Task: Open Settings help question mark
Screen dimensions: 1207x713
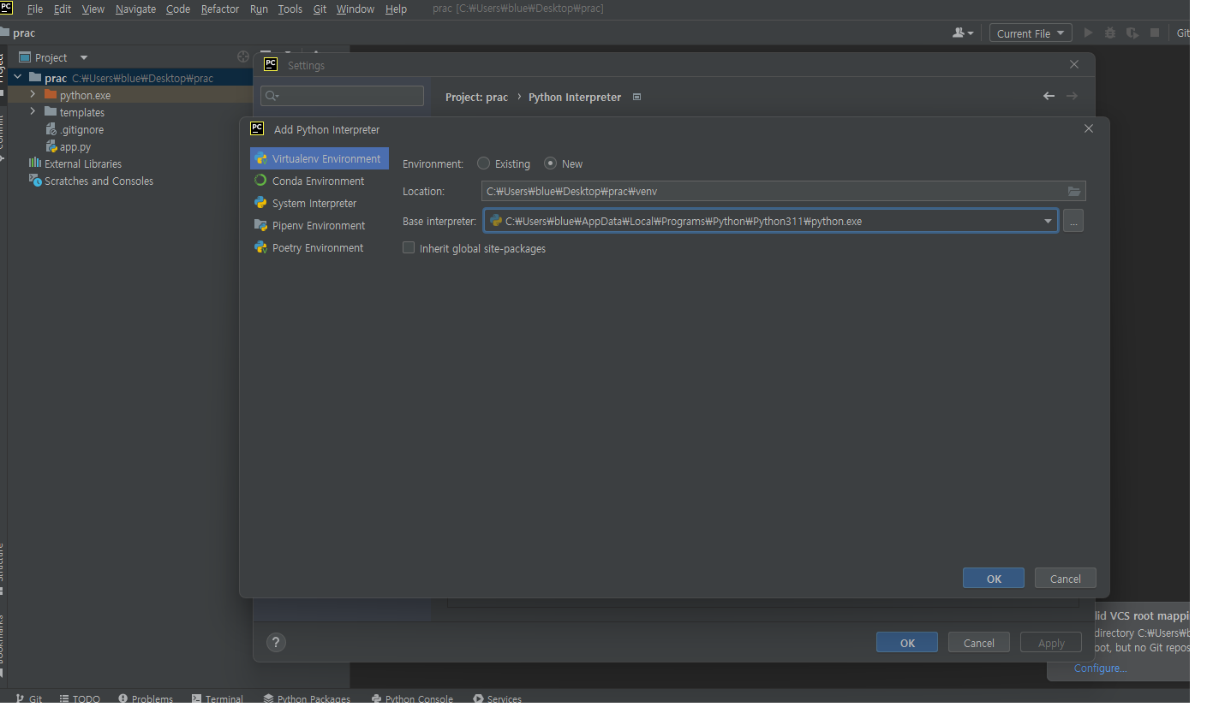Action: point(276,642)
